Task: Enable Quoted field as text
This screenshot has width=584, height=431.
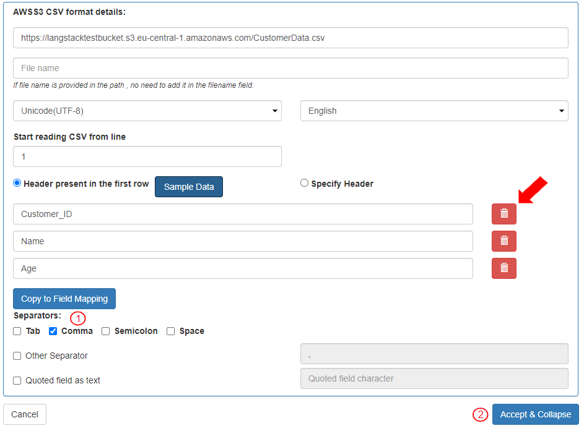Action: [17, 381]
